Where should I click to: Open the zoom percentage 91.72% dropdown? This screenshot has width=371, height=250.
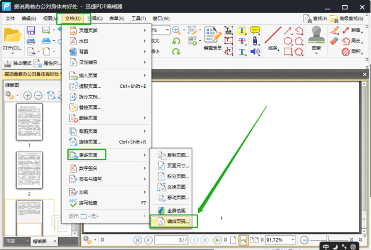click(x=293, y=240)
